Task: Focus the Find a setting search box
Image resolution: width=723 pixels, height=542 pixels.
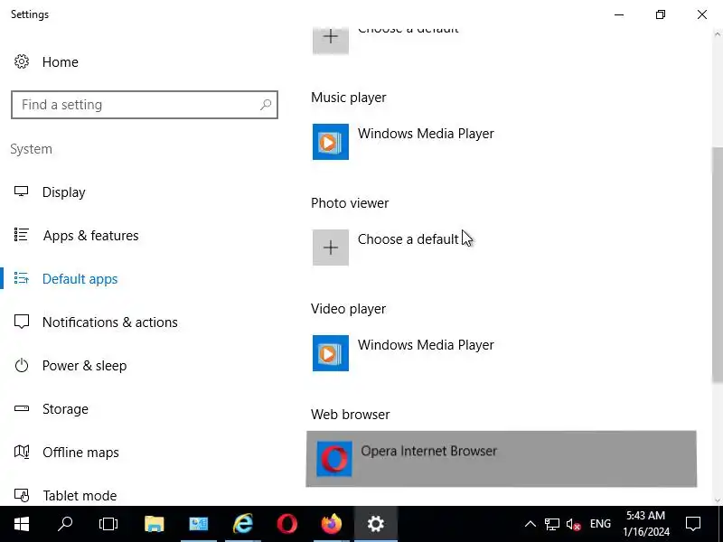Action: click(145, 105)
